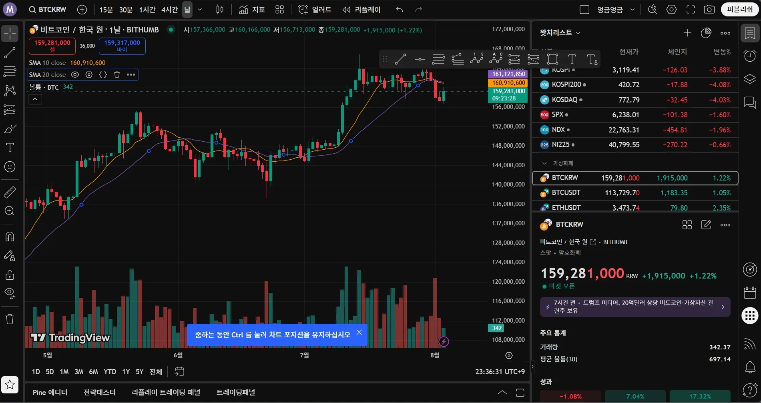Open the 트레이딩패널 tab
The width and height of the screenshot is (761, 403).
click(236, 392)
